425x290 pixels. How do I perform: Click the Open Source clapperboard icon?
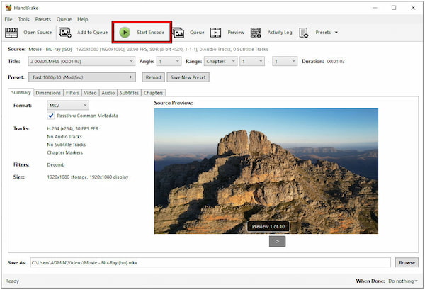(x=11, y=33)
